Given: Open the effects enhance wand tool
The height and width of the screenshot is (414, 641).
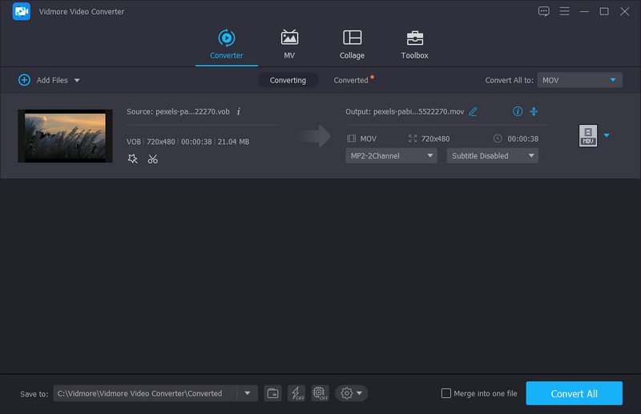Looking at the screenshot, I should [x=133, y=159].
